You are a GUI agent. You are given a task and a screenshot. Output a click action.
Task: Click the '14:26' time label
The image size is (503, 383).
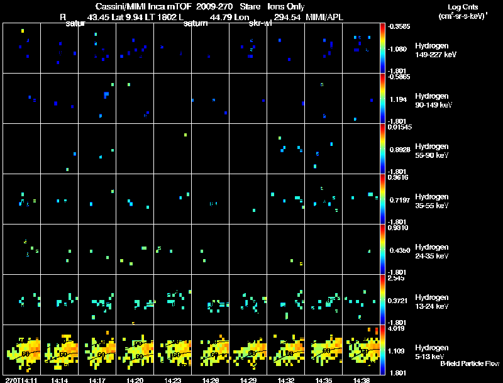(211, 380)
